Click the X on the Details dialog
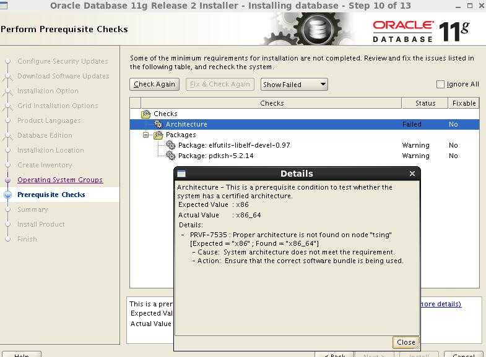 [412, 174]
